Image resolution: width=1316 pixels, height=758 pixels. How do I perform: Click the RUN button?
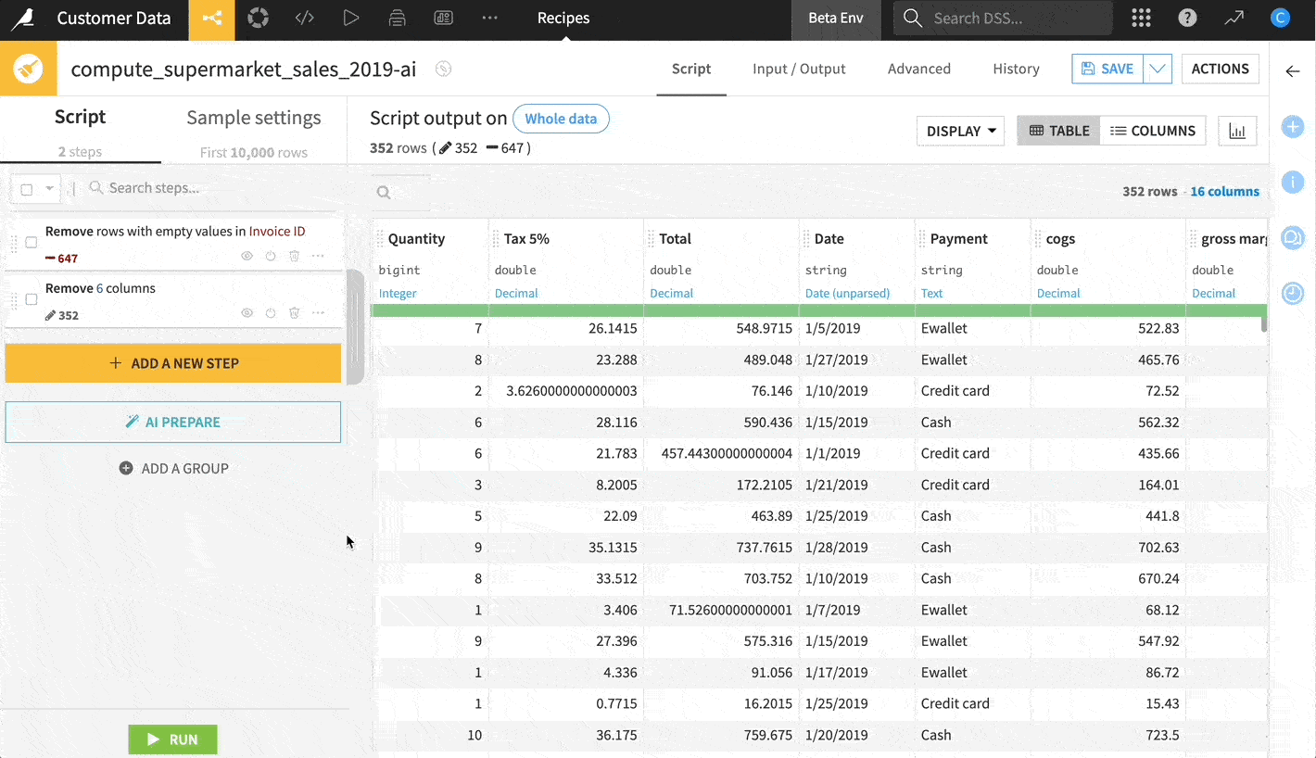click(172, 739)
